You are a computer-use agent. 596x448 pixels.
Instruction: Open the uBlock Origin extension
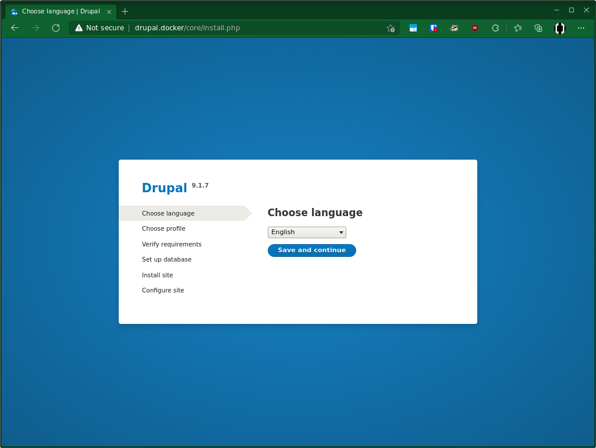pos(475,27)
